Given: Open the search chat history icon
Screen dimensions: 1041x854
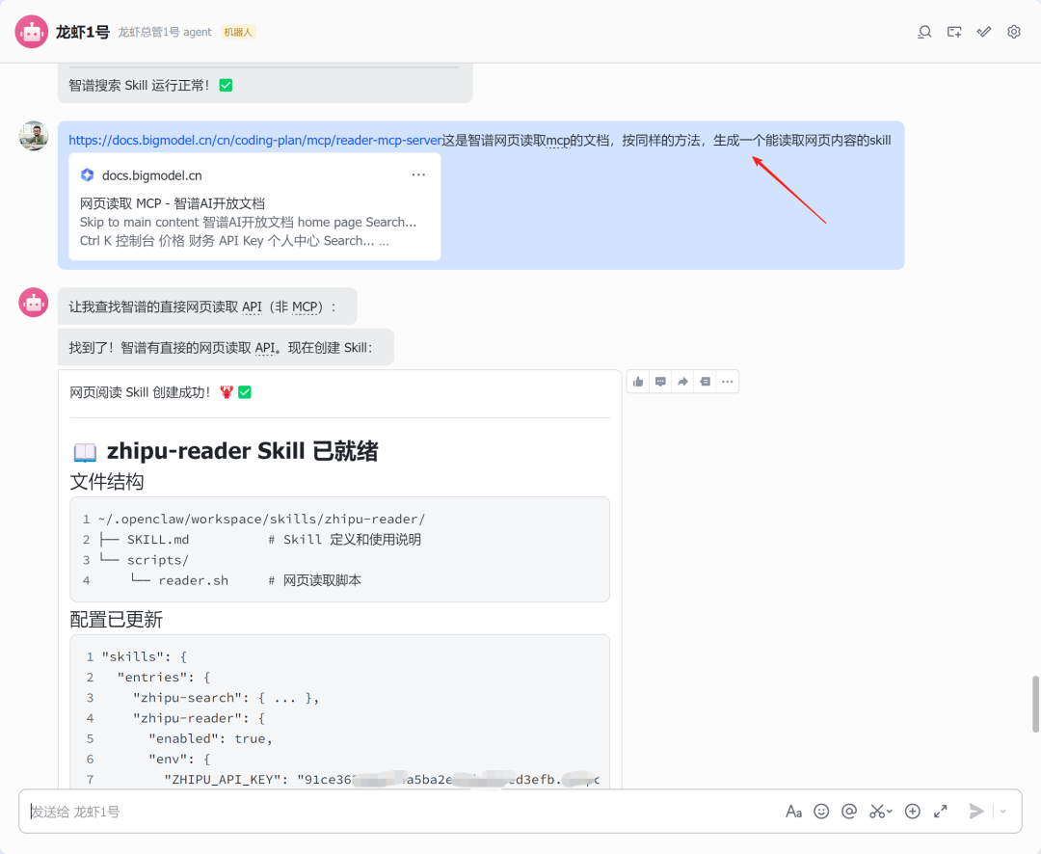Looking at the screenshot, I should click(x=924, y=32).
